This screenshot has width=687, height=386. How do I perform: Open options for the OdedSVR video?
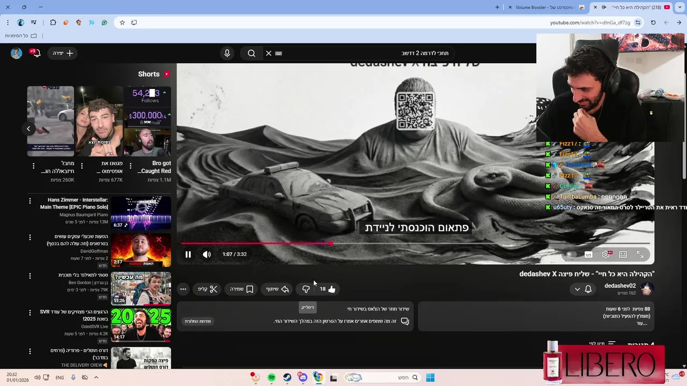pyautogui.click(x=30, y=313)
